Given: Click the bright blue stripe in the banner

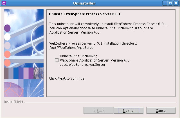Looking at the screenshot, I should click(16, 73).
